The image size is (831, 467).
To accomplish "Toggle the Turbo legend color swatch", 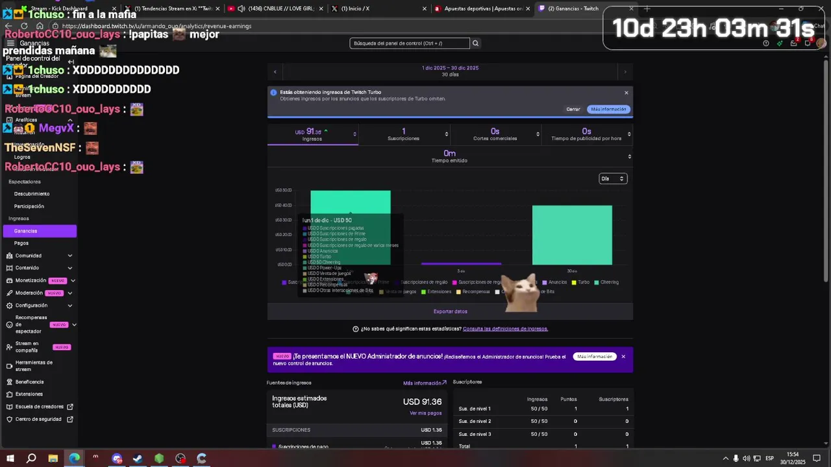I will 574,283.
